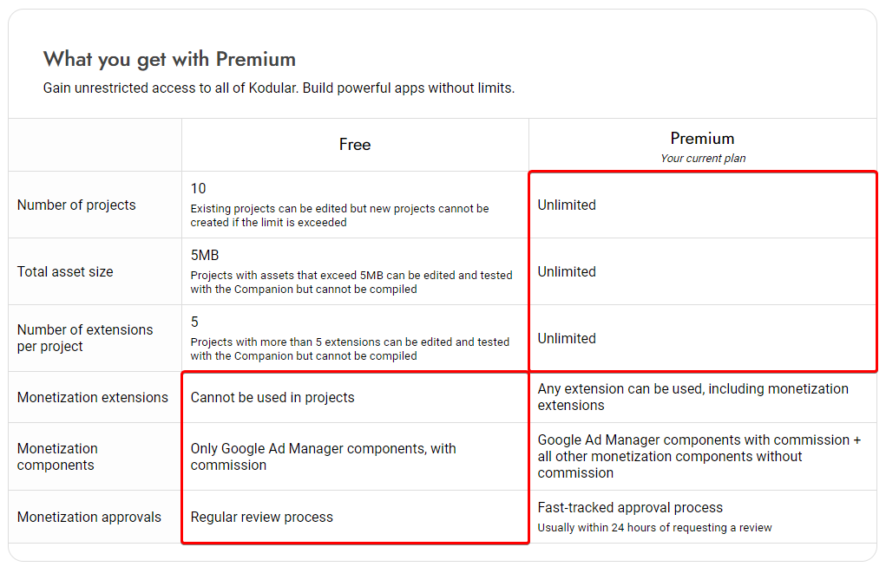Click the "Free" column header

pyautogui.click(x=355, y=145)
